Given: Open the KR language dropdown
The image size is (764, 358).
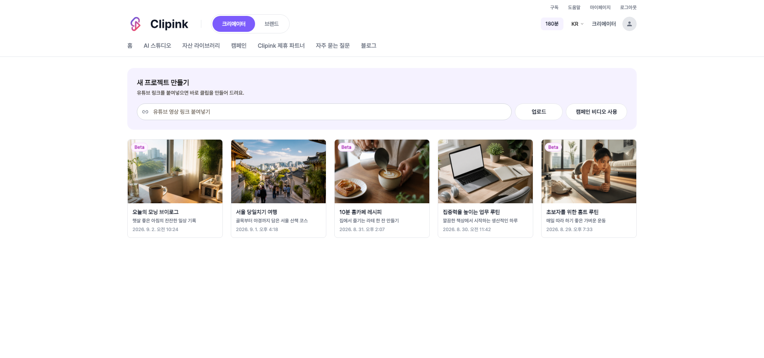Looking at the screenshot, I should 577,24.
